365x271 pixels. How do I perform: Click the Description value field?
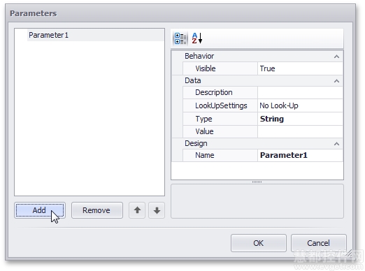click(x=300, y=92)
